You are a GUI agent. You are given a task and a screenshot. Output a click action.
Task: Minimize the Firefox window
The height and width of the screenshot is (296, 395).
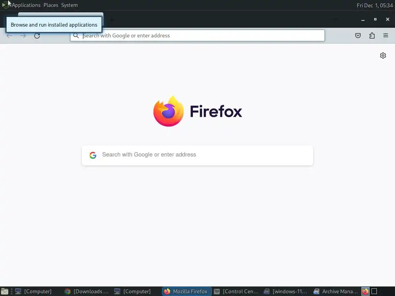(x=363, y=19)
